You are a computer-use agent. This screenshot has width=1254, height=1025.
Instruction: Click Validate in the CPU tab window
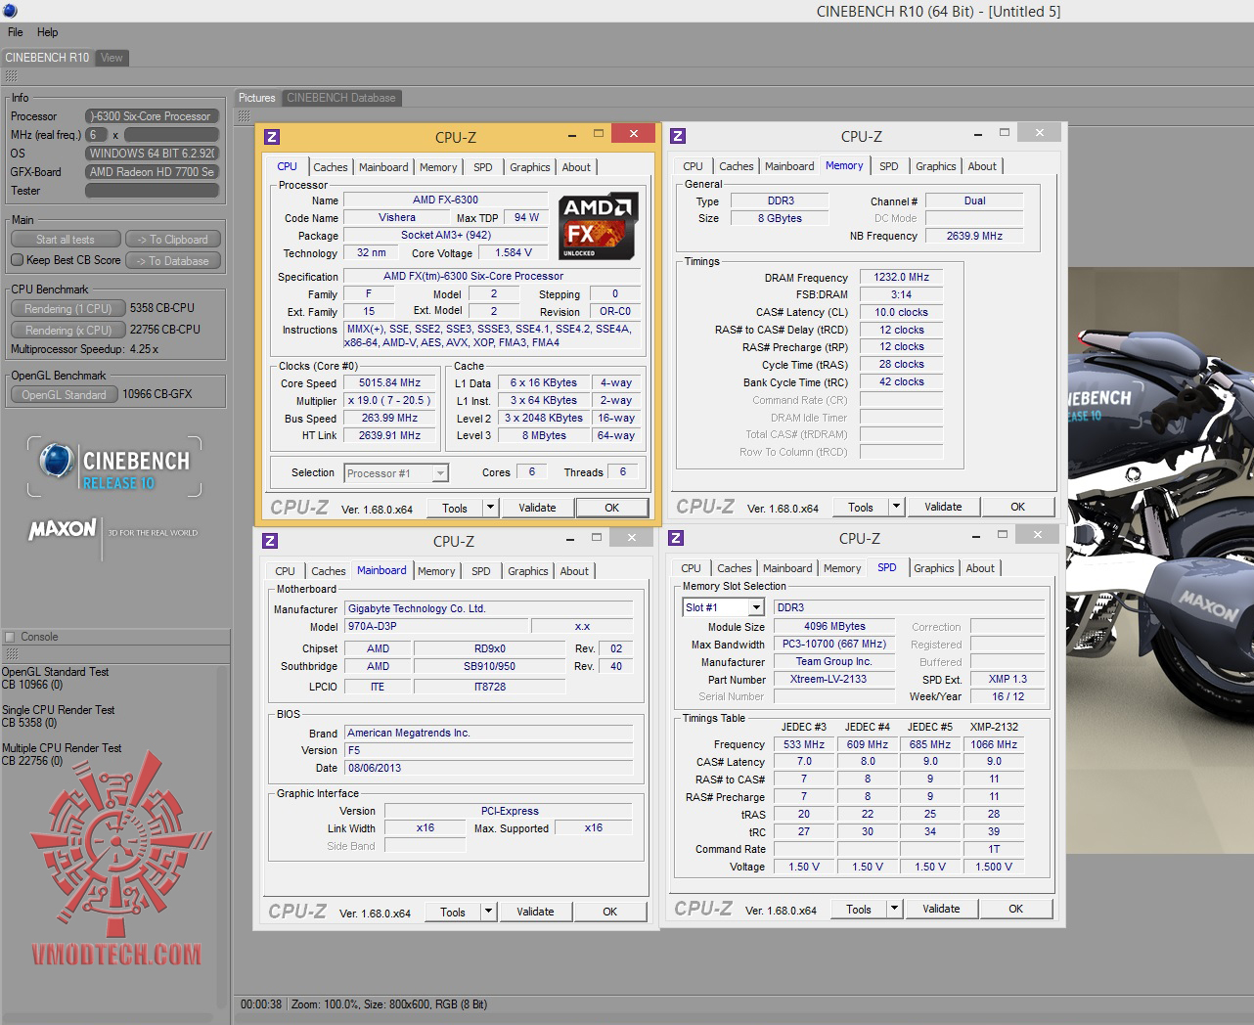[537, 508]
